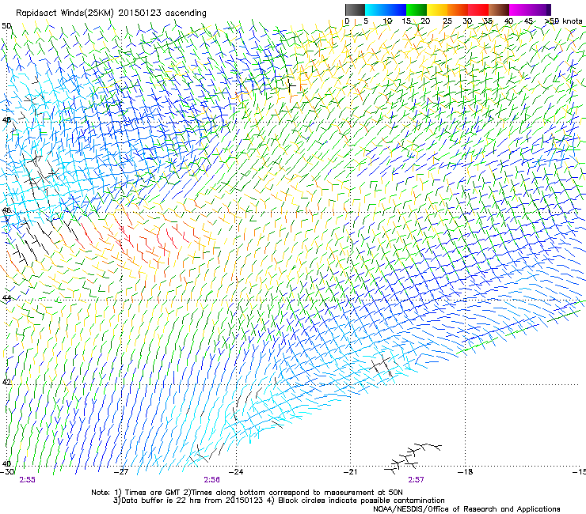
Task: Click the '>50 knots' legend label
Action: [x=564, y=21]
